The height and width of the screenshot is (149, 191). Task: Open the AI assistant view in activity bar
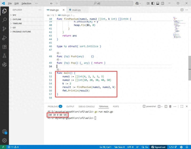point(5,65)
